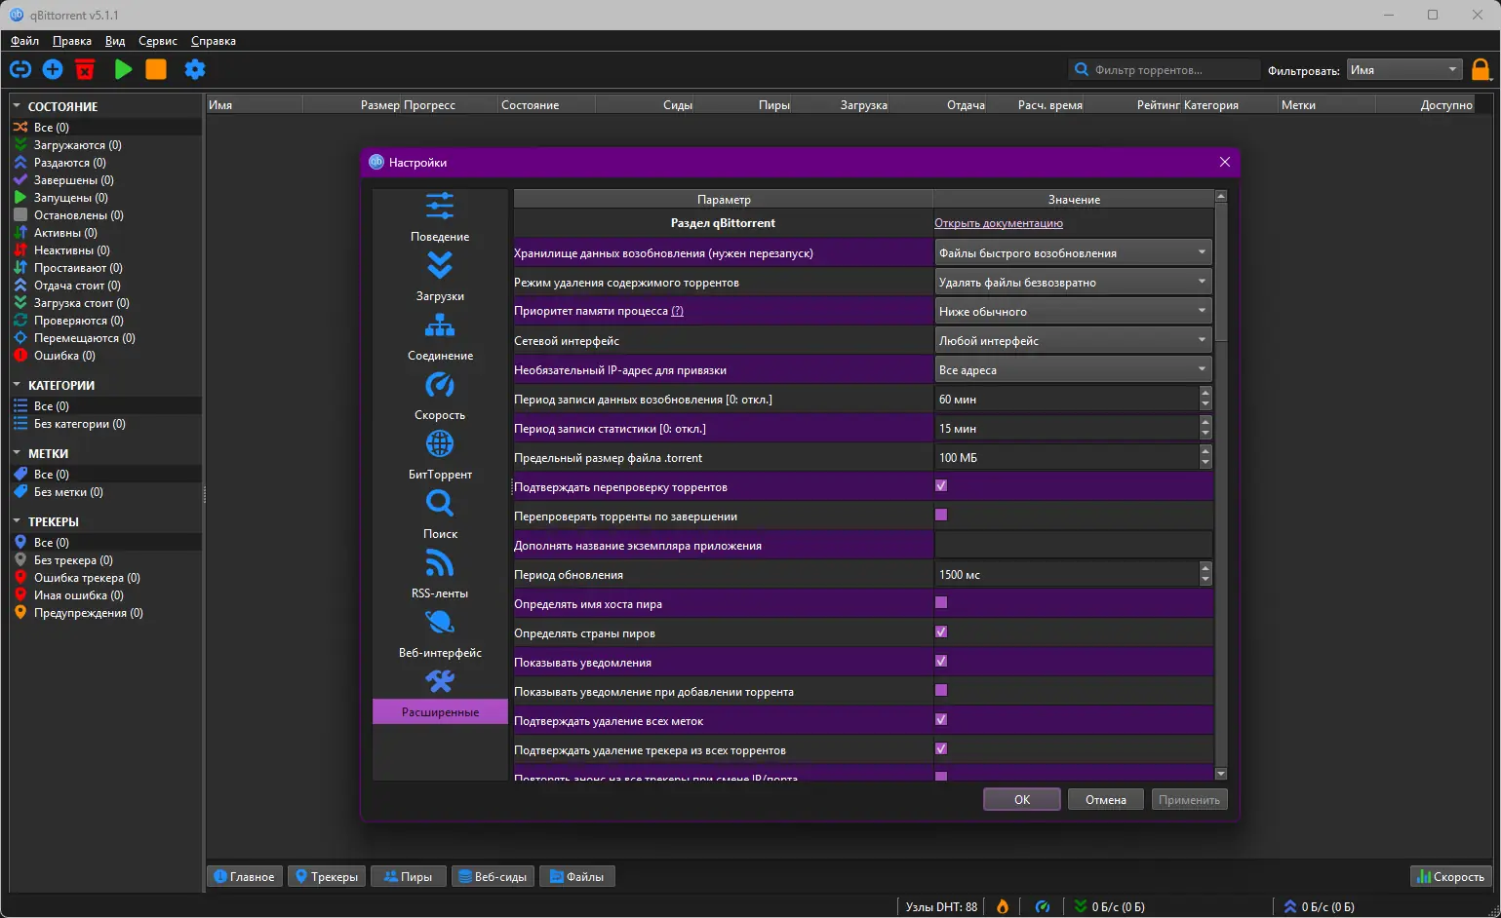Viewport: 1501px width, 918px height.
Task: Open the Открыть документацию link
Action: point(999,223)
